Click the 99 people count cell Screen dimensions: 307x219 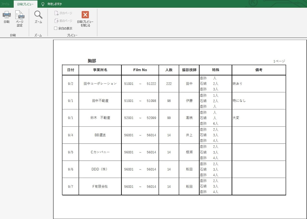pos(169,118)
